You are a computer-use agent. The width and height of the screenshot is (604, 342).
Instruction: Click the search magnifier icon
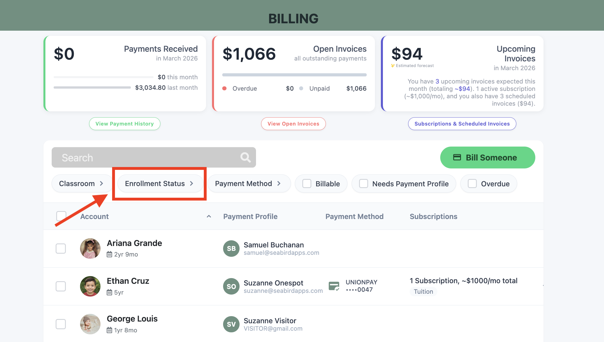[245, 157]
